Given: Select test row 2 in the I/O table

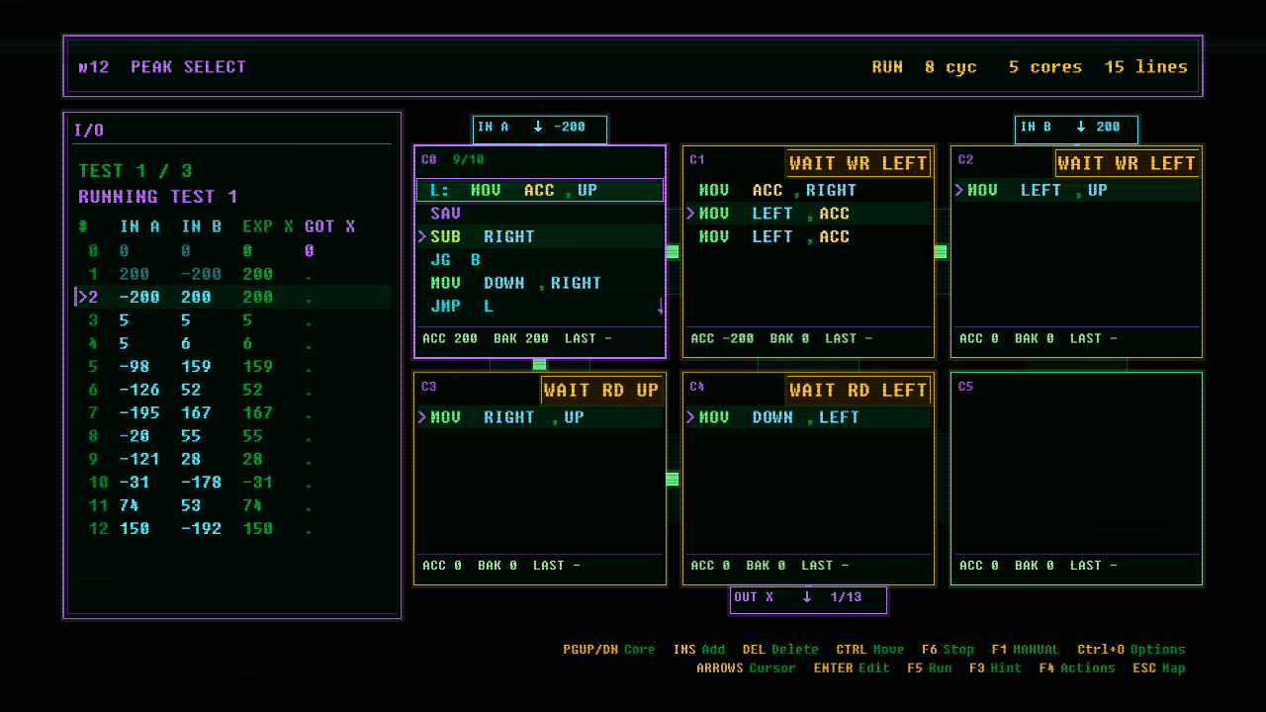Looking at the screenshot, I should coord(233,298).
